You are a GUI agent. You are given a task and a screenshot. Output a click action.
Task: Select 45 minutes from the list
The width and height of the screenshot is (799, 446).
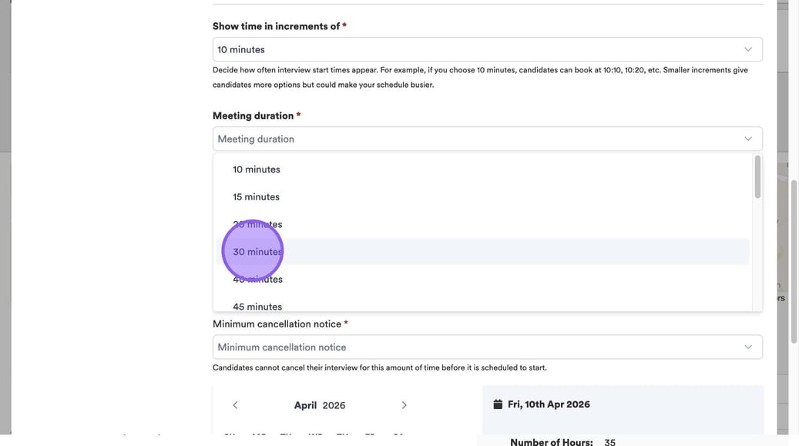(257, 307)
